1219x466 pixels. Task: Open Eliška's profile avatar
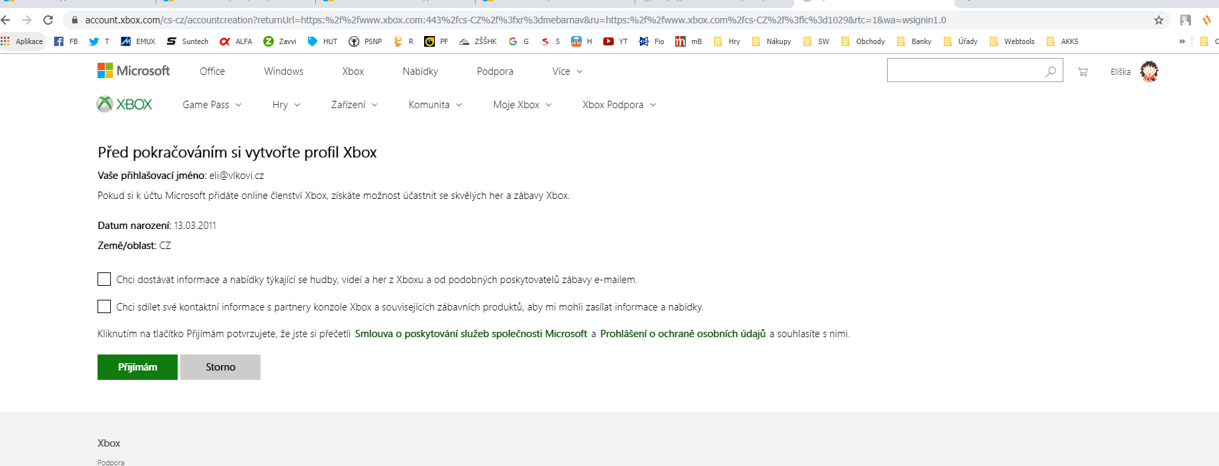1149,71
